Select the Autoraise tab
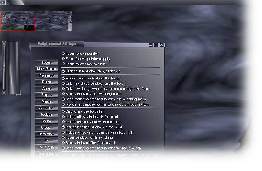 point(47,108)
